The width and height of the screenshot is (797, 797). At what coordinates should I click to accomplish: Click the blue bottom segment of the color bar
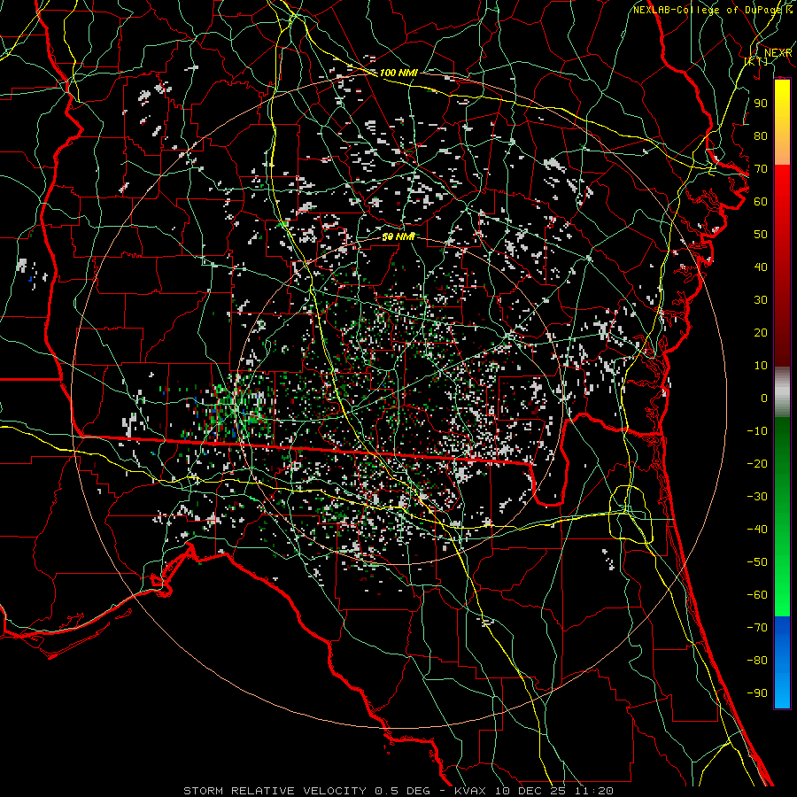pos(782,662)
